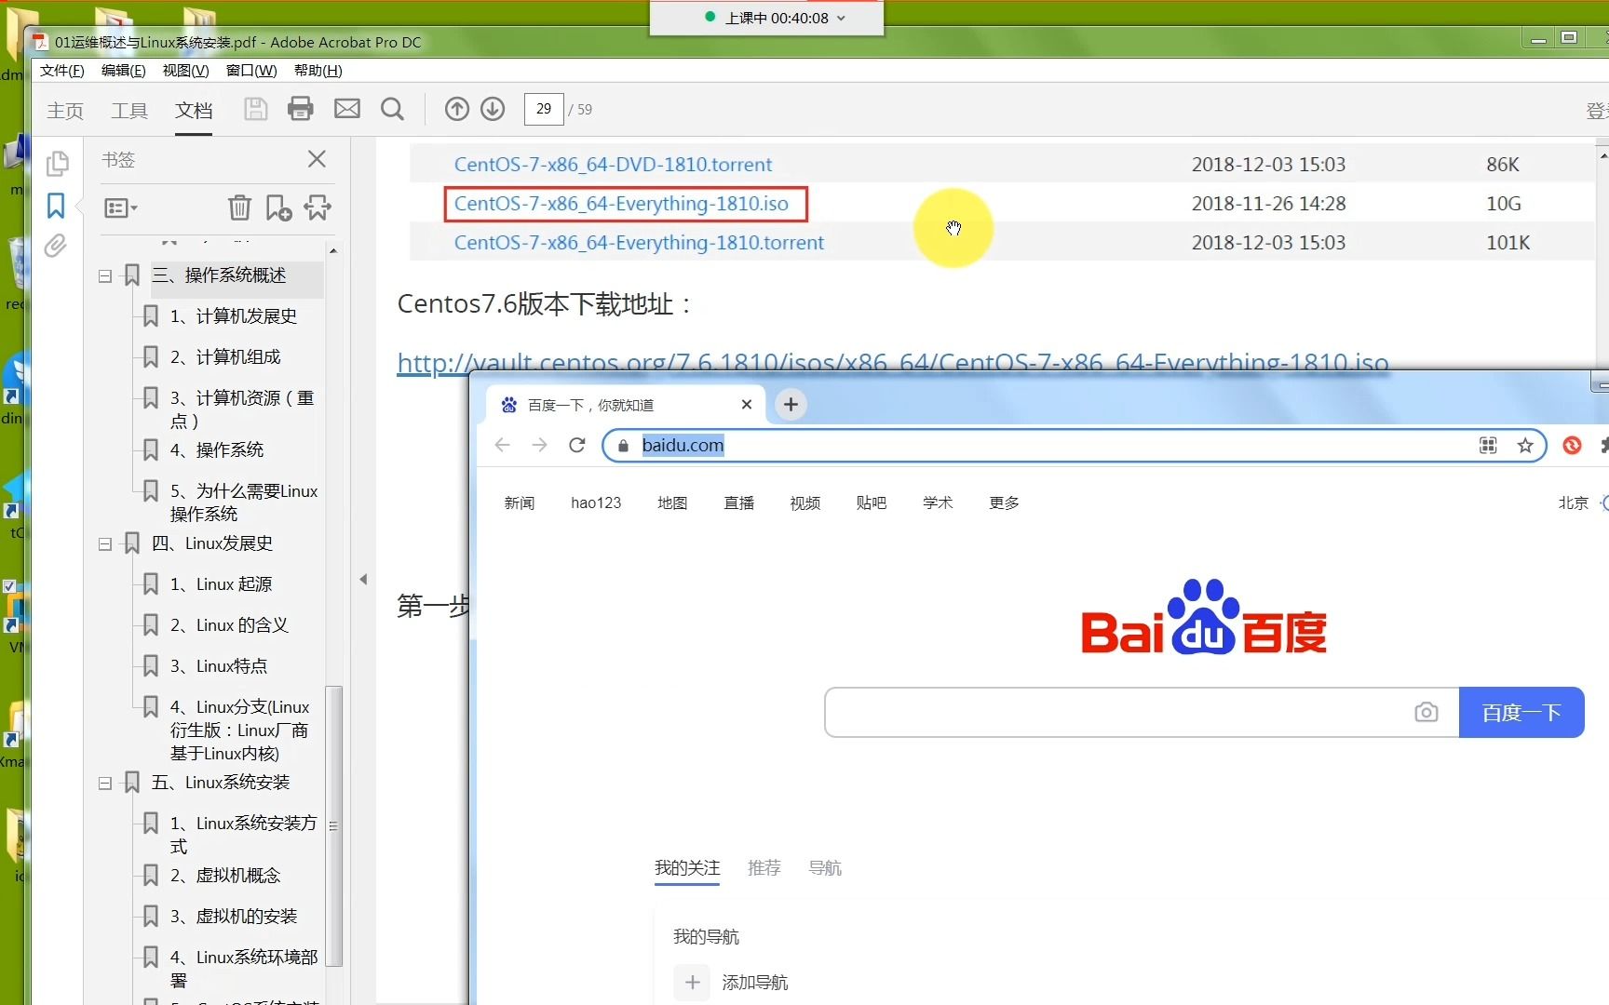Expand the 上课中 recording timer dropdown

pyautogui.click(x=842, y=18)
